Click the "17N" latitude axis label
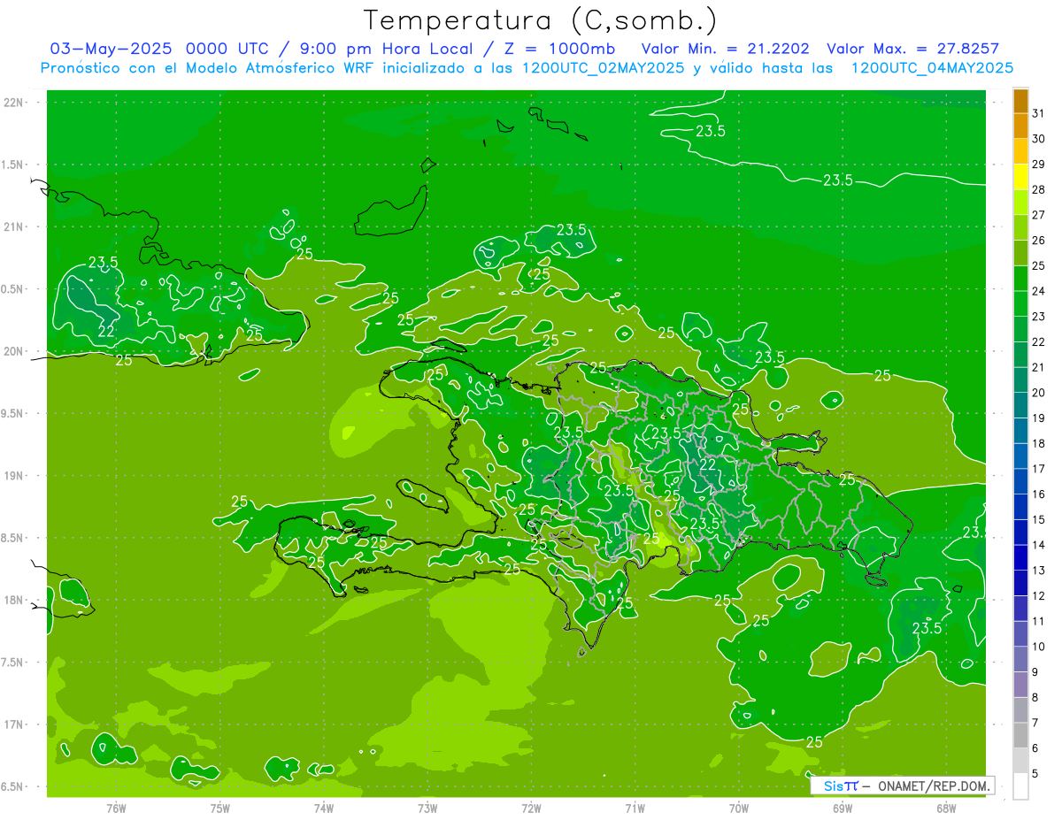 point(13,724)
